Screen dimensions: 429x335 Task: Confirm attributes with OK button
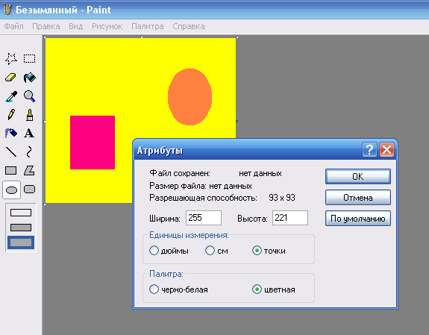tap(358, 177)
